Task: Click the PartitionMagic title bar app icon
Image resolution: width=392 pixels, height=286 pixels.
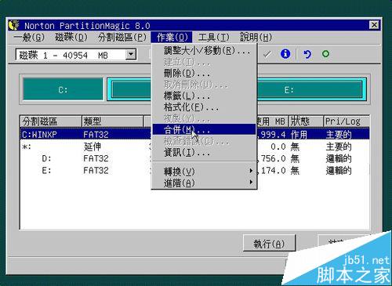Action: coord(14,25)
